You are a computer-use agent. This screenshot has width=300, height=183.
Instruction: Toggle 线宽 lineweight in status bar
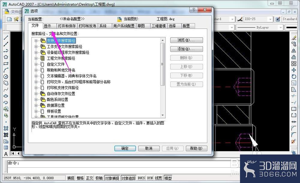(158, 178)
